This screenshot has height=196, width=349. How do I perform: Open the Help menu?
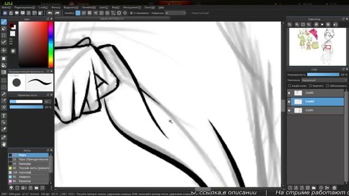[x=161, y=7]
